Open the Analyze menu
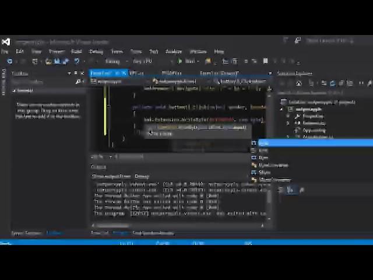 174,52
